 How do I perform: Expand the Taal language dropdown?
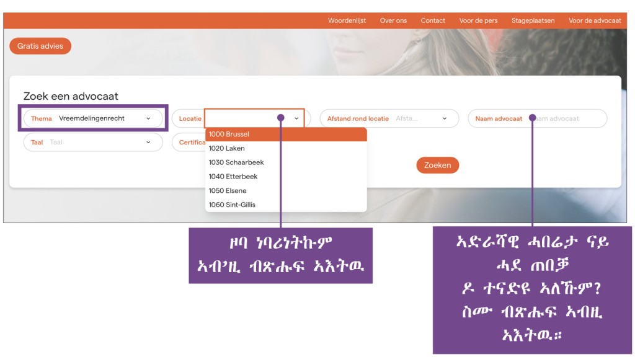pyautogui.click(x=148, y=142)
